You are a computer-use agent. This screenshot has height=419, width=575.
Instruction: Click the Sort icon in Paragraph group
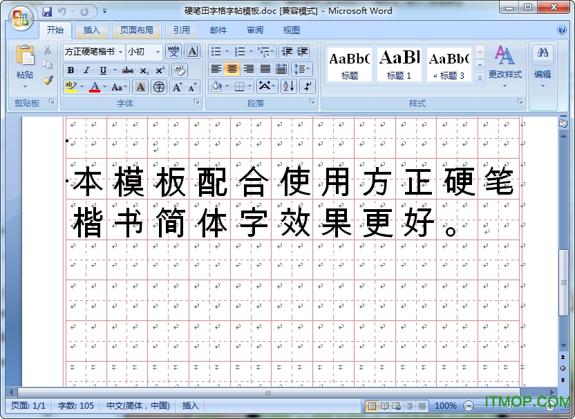288,86
